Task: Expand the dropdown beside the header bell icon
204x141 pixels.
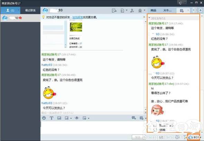Action: [145, 10]
